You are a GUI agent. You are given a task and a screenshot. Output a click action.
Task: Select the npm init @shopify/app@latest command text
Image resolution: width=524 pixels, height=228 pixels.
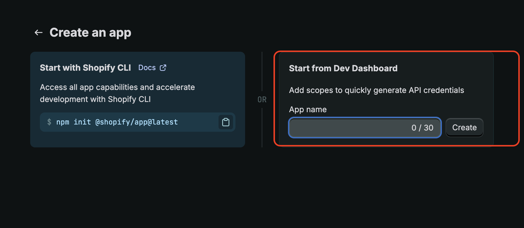click(x=117, y=122)
